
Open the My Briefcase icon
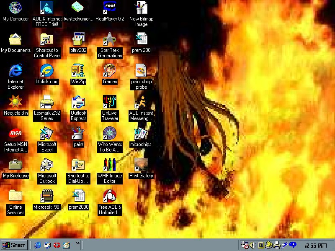pos(15,164)
